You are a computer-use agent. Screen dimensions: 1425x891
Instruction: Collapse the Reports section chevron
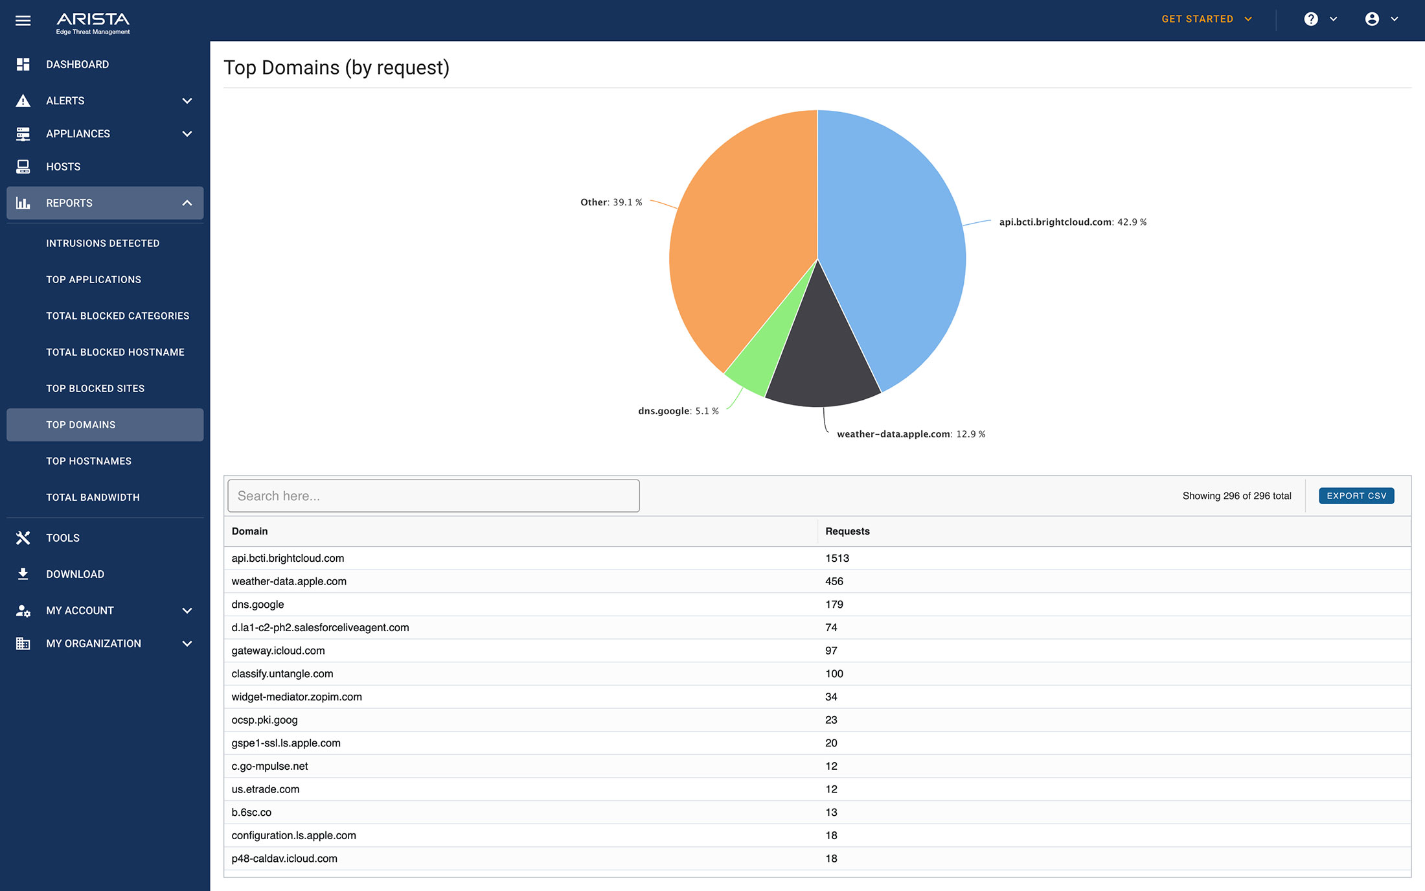pyautogui.click(x=187, y=203)
